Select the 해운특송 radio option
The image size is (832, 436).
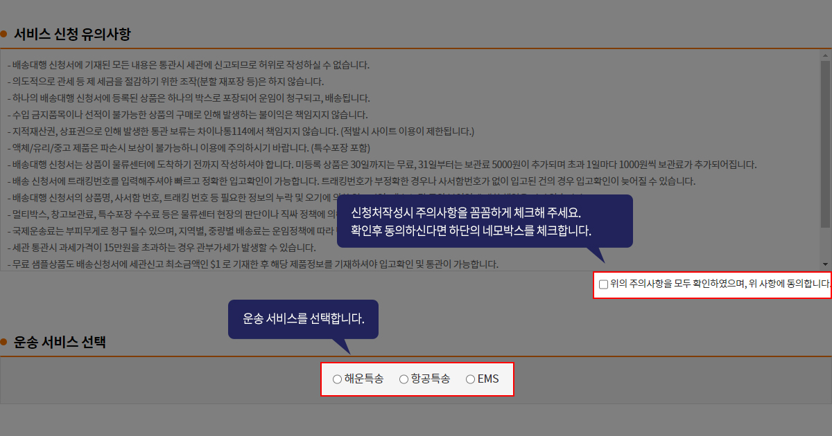point(337,379)
